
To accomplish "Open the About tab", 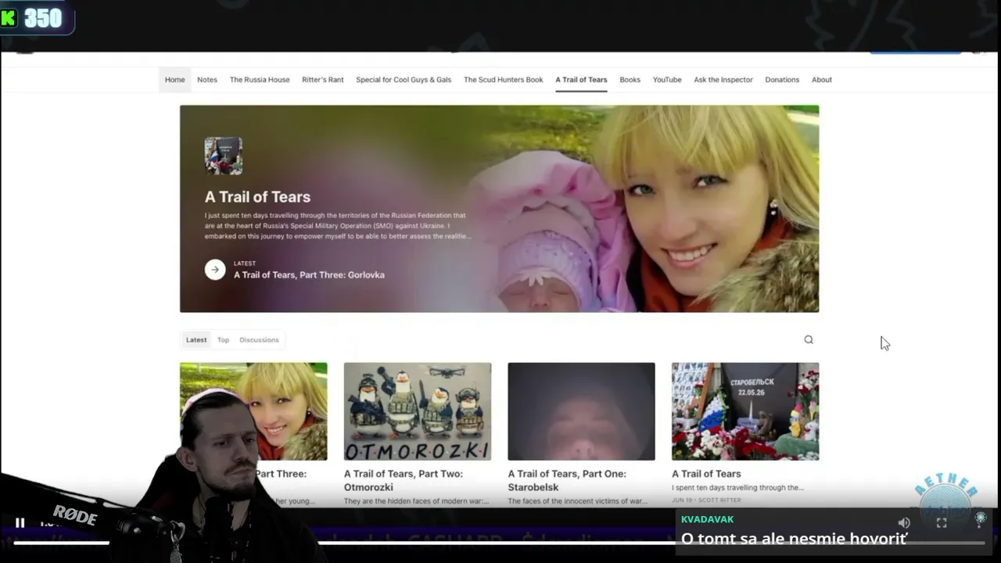I will pyautogui.click(x=822, y=80).
